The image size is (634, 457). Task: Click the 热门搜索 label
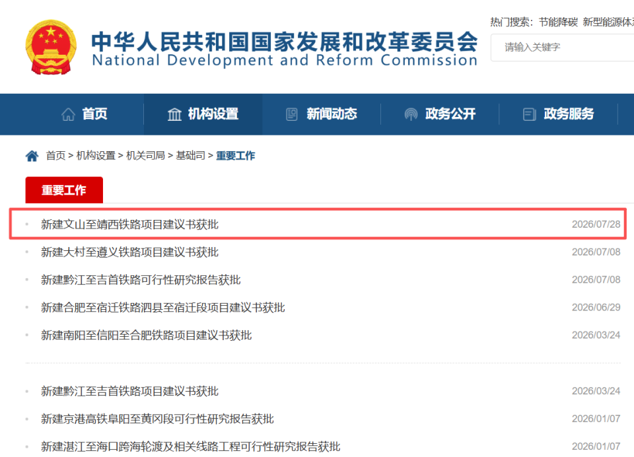511,22
